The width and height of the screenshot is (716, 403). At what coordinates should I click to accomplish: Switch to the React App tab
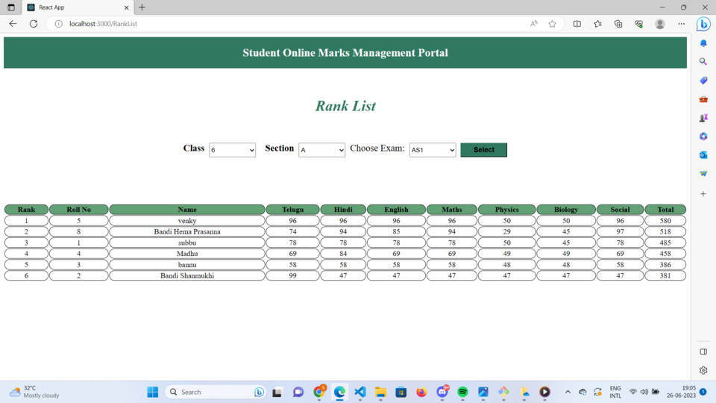point(78,7)
